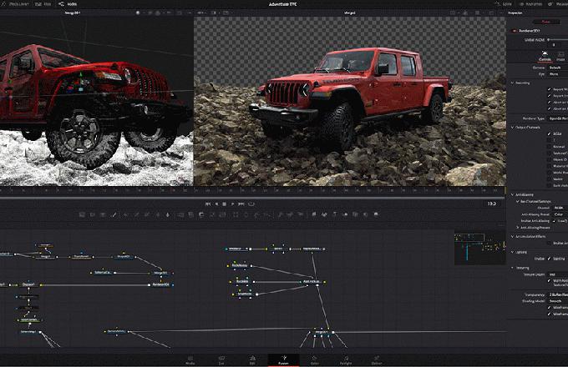Open the Media page

(x=190, y=360)
